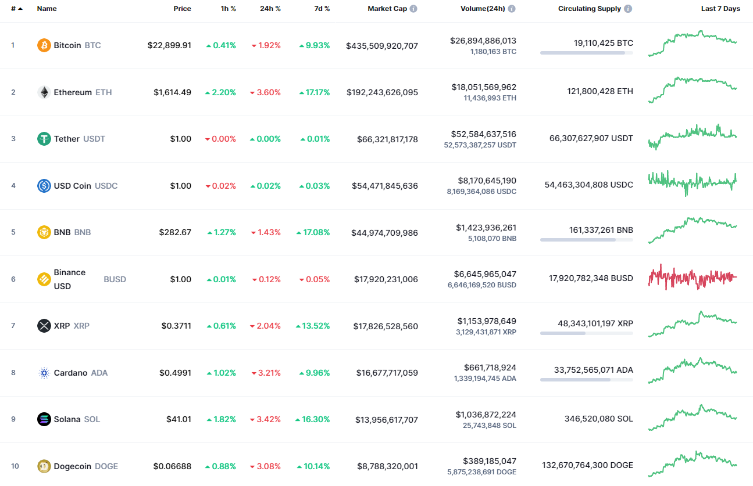Sort the table by Price column
Viewport: 753px width, 486px height.
[x=182, y=9]
